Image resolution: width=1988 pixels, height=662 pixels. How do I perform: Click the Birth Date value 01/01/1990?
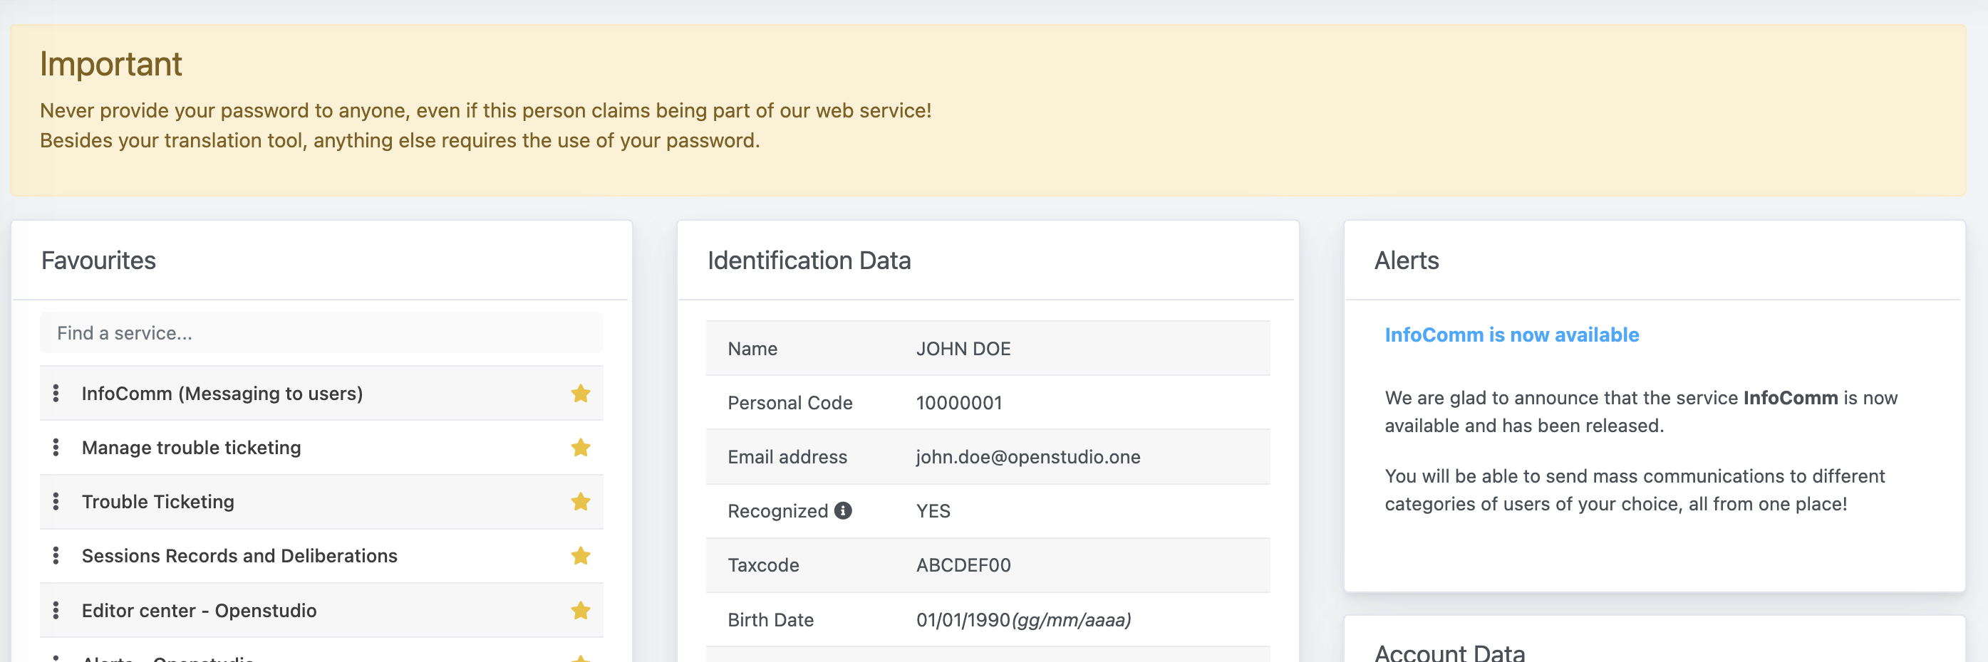coord(963,619)
